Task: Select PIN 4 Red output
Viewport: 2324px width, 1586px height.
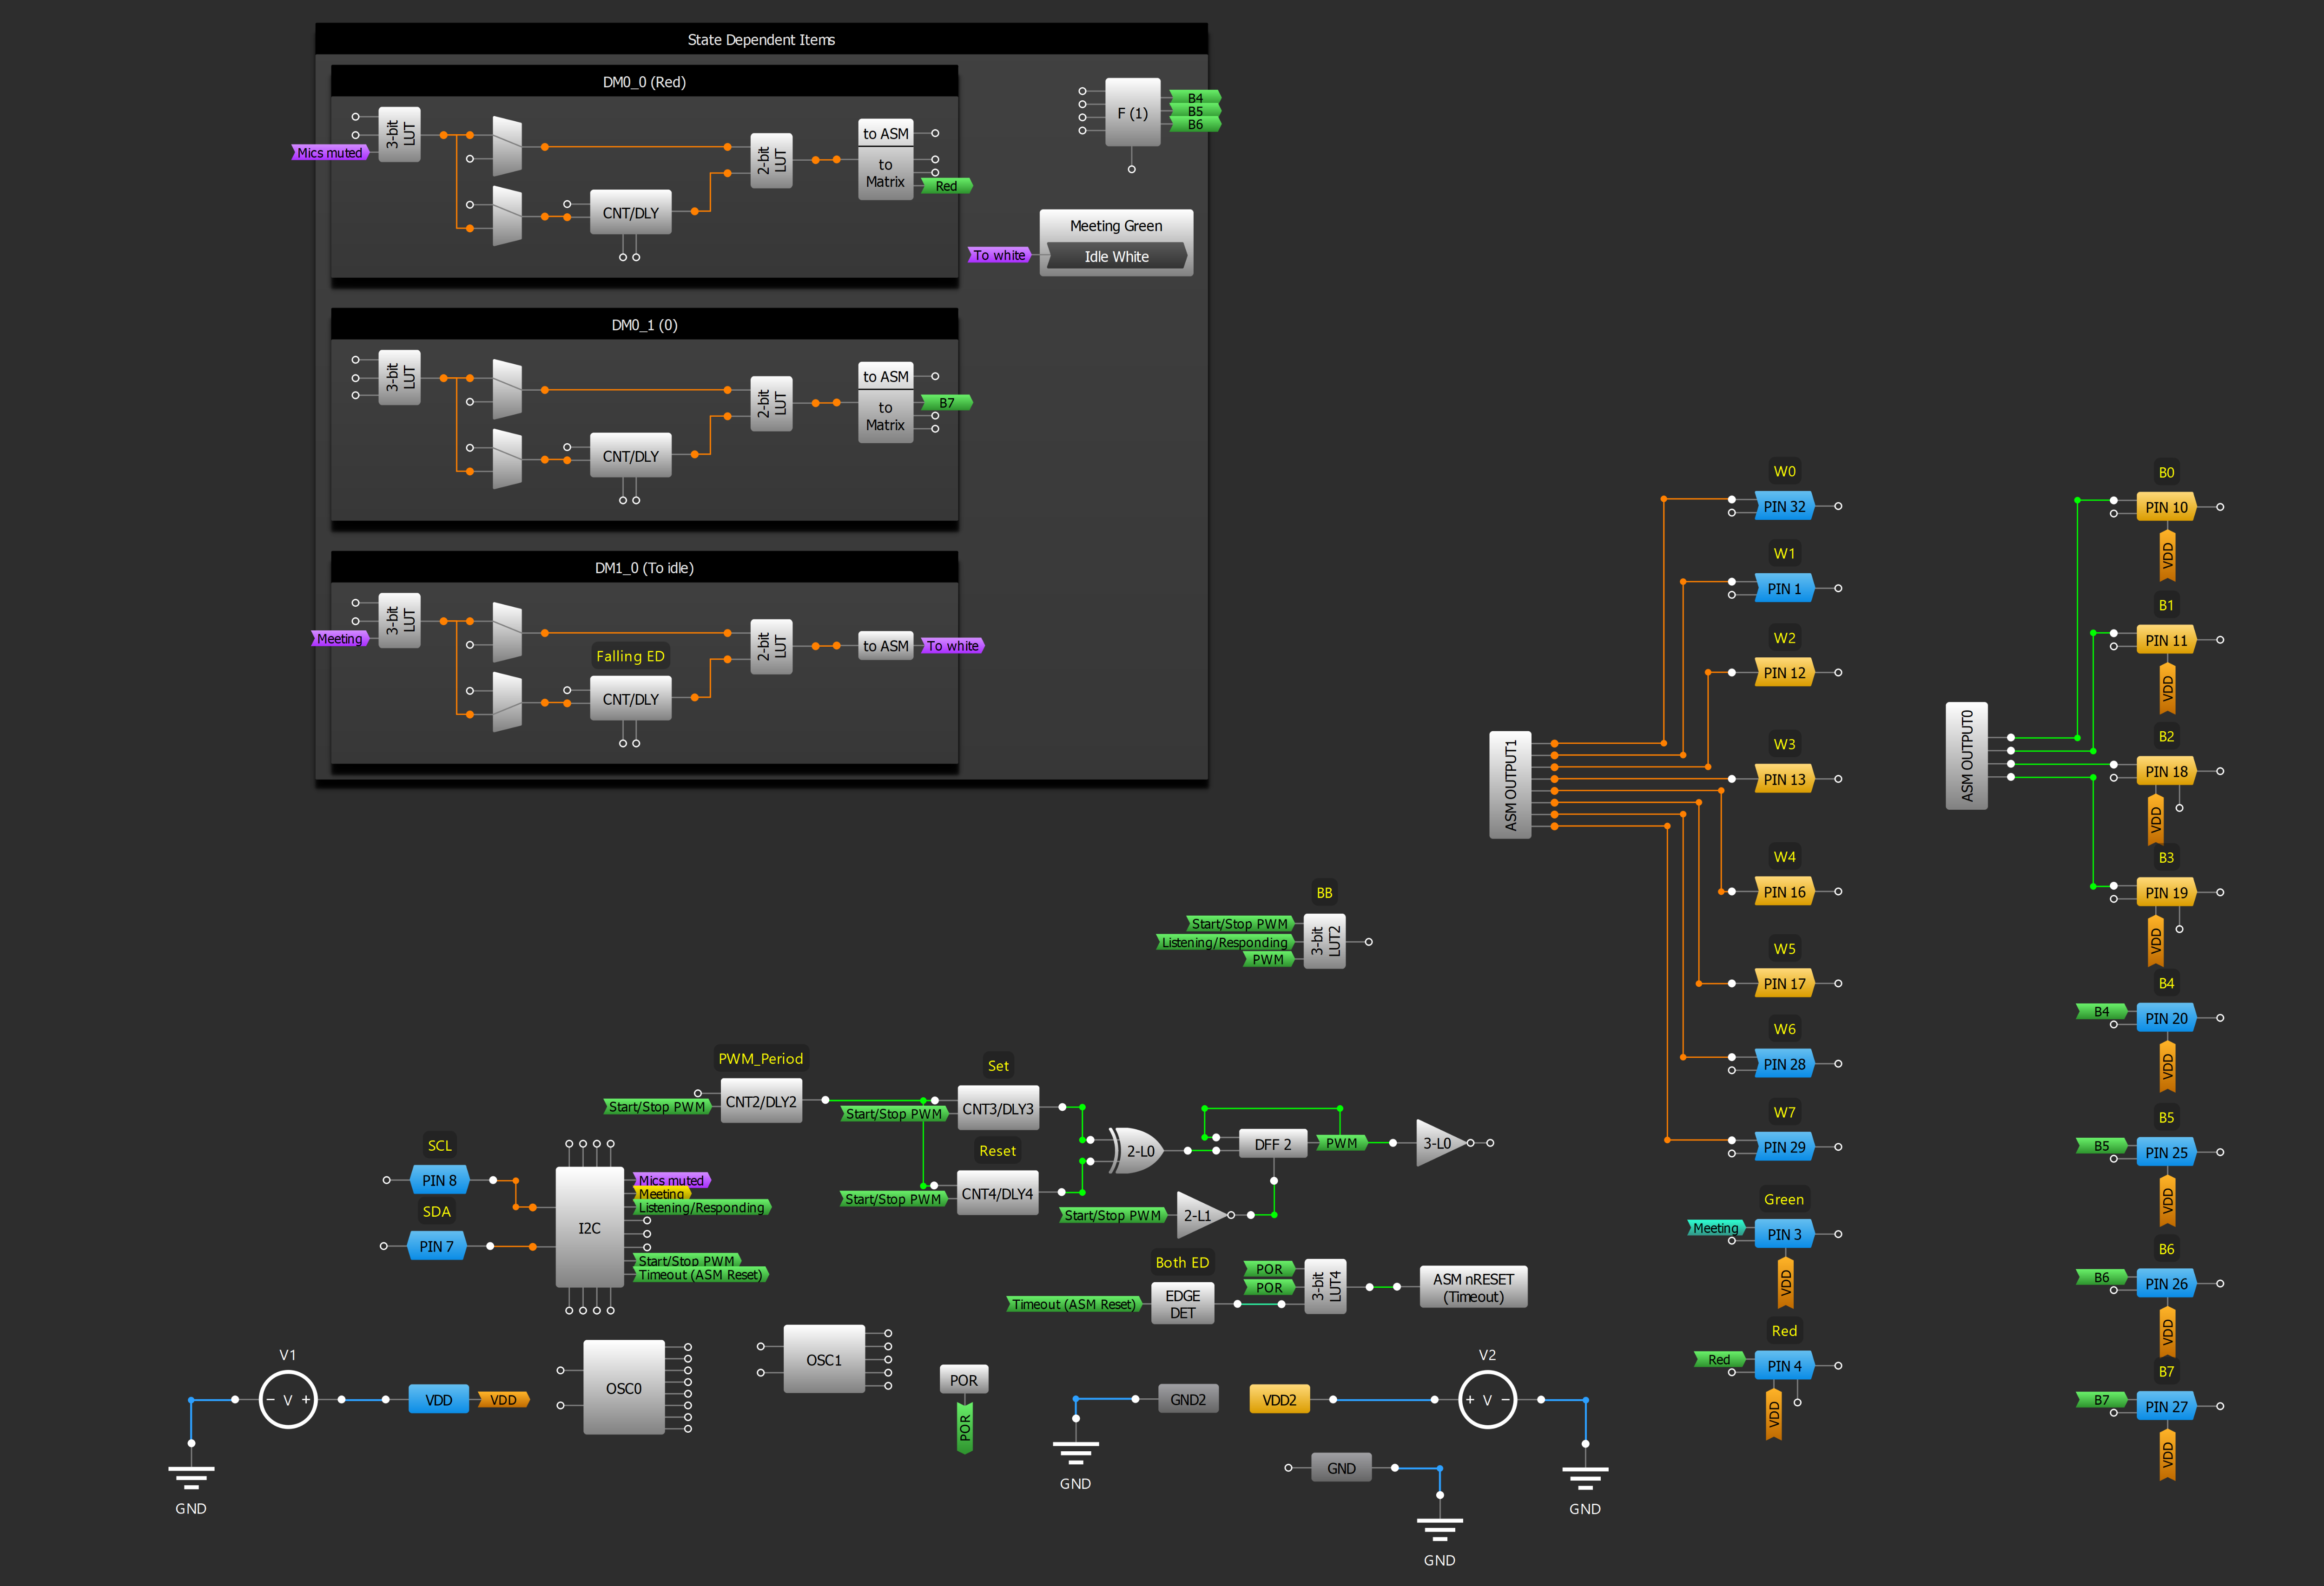Action: coord(1784,1366)
